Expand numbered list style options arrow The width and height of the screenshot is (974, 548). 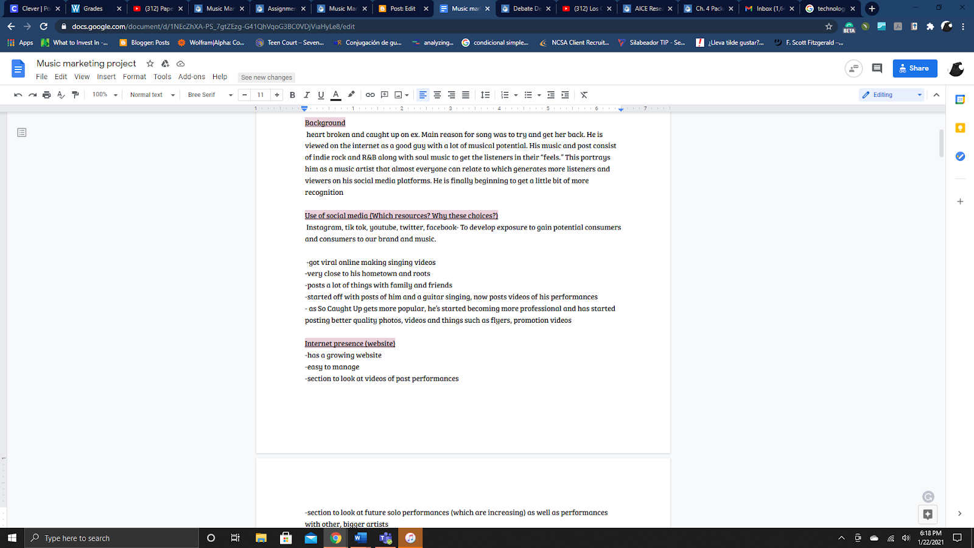pyautogui.click(x=516, y=95)
